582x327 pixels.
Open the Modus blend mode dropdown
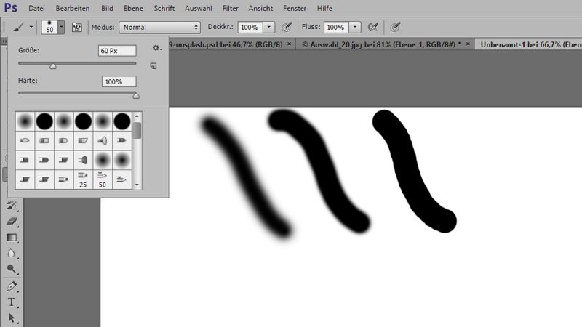tap(159, 27)
